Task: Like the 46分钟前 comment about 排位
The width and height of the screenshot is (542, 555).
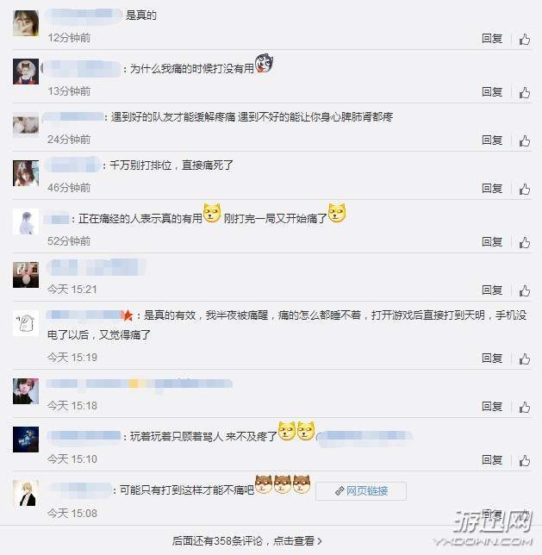Action: [524, 189]
